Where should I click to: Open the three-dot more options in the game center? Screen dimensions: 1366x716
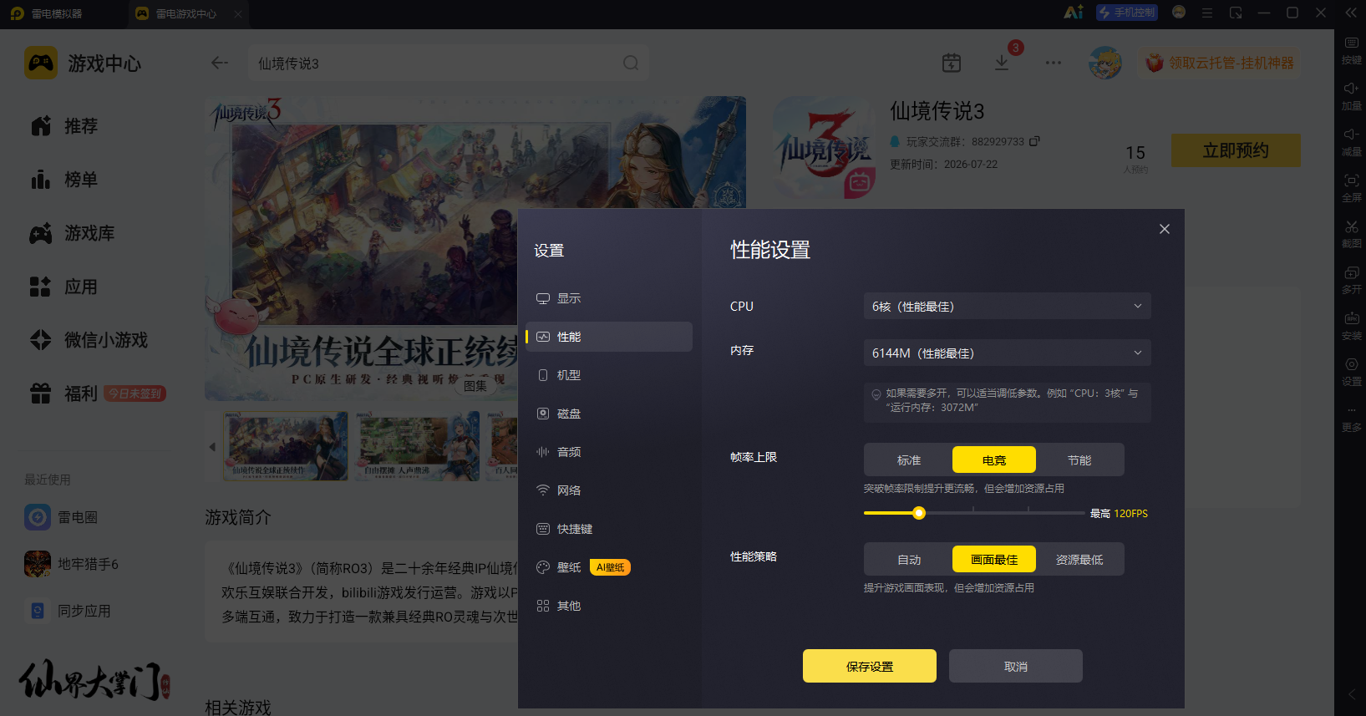tap(1054, 63)
